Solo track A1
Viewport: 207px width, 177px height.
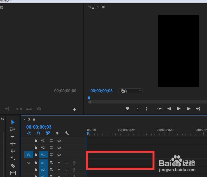pyautogui.click(x=67, y=163)
